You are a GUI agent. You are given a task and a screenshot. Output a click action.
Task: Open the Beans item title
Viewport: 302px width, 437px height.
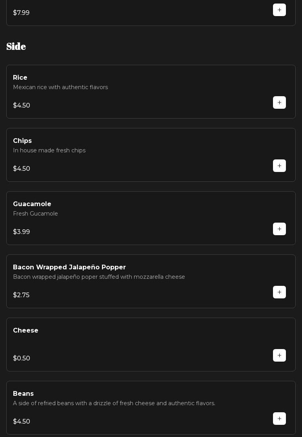[23, 394]
